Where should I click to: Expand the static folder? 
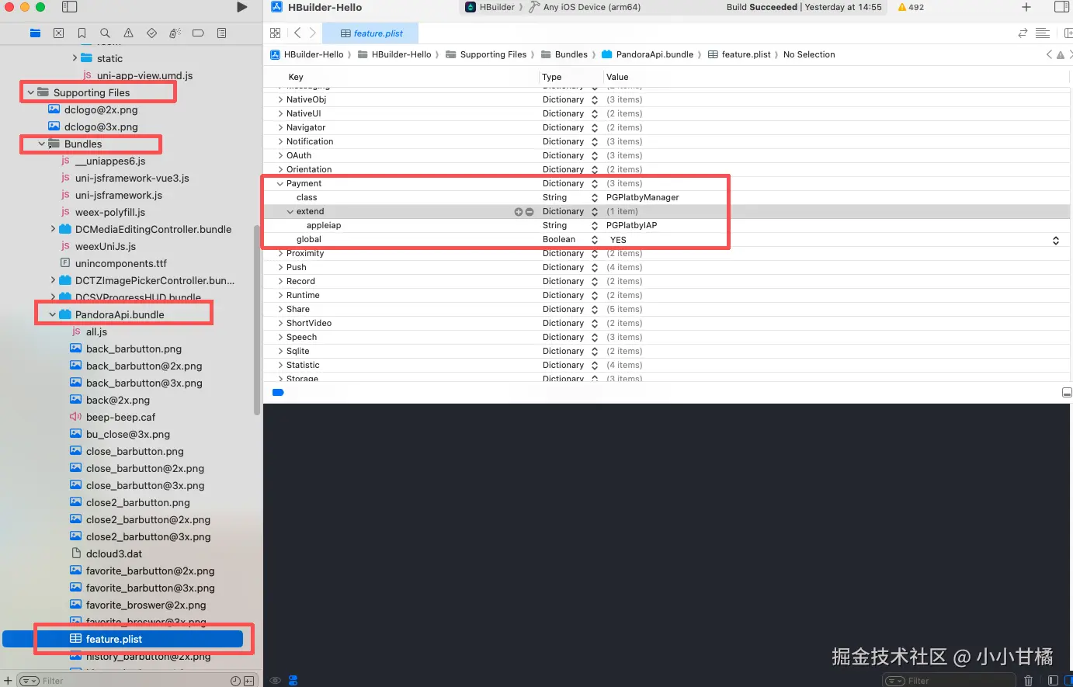coord(75,58)
